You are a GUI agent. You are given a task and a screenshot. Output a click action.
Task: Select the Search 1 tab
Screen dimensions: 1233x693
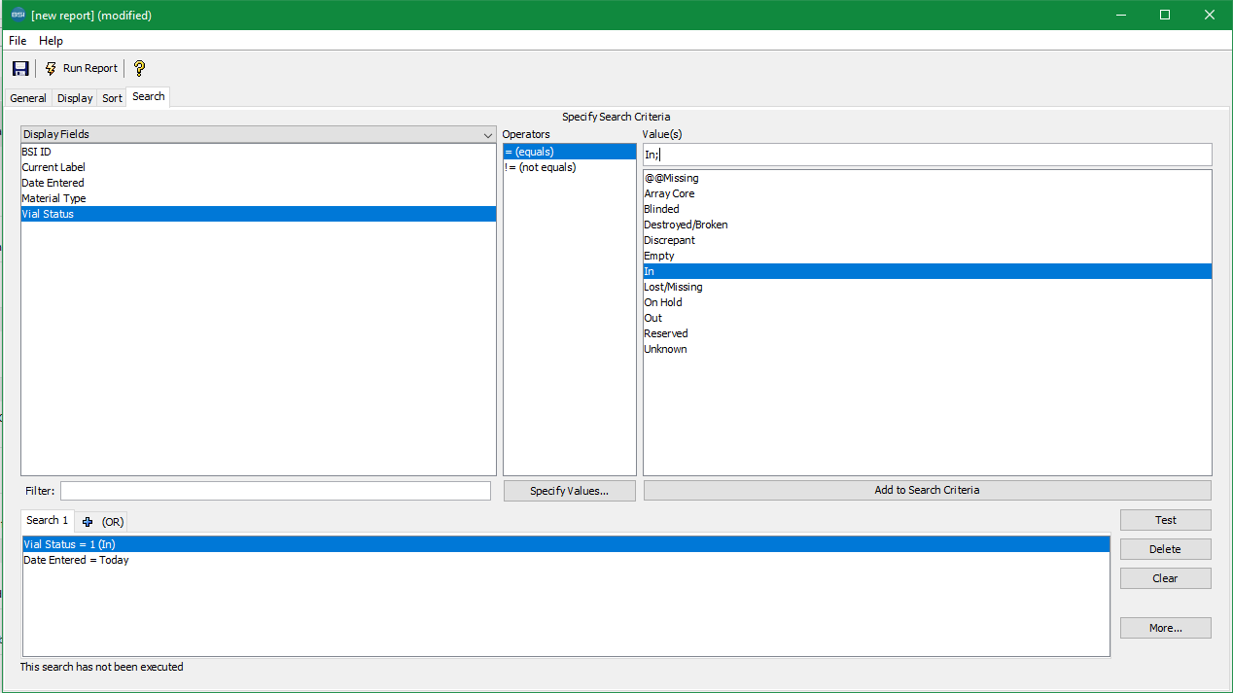[x=48, y=521]
